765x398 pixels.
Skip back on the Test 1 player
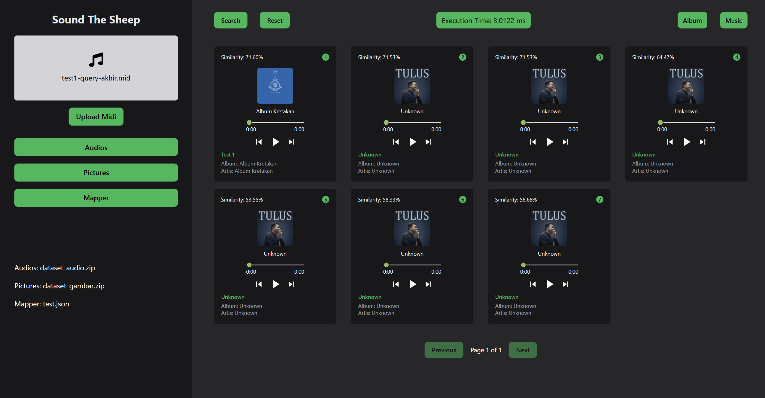coord(259,142)
